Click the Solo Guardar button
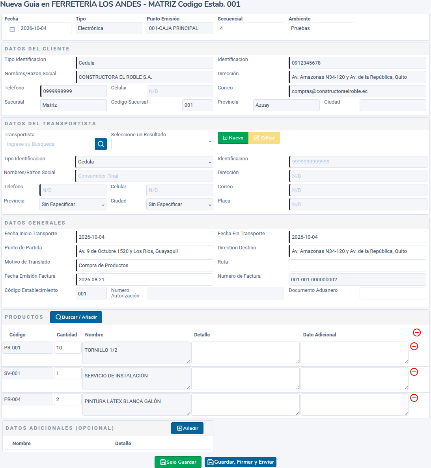This screenshot has height=468, width=431. (178, 462)
